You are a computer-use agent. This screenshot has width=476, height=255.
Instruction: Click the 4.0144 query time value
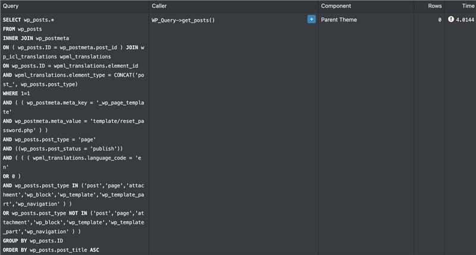click(465, 20)
